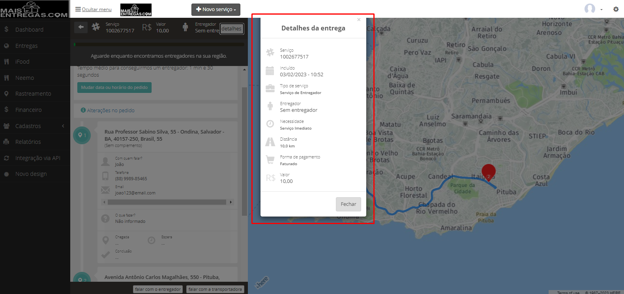Open the Novo serviço dropdown button
This screenshot has width=624, height=294.
click(216, 9)
